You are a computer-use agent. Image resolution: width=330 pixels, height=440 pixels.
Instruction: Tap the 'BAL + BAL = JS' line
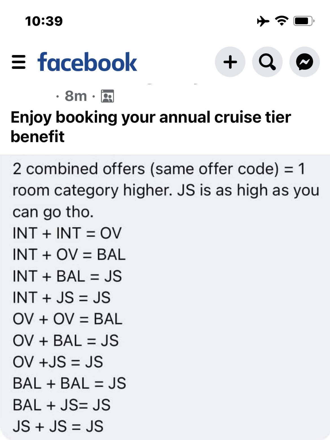(x=69, y=383)
